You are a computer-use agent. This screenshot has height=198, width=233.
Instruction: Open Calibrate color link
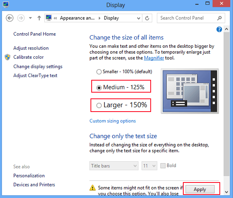point(28,57)
